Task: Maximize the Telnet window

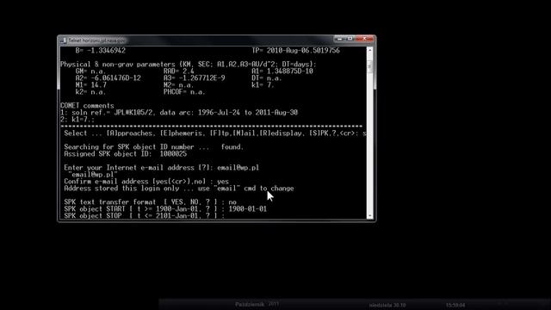Action: point(350,39)
